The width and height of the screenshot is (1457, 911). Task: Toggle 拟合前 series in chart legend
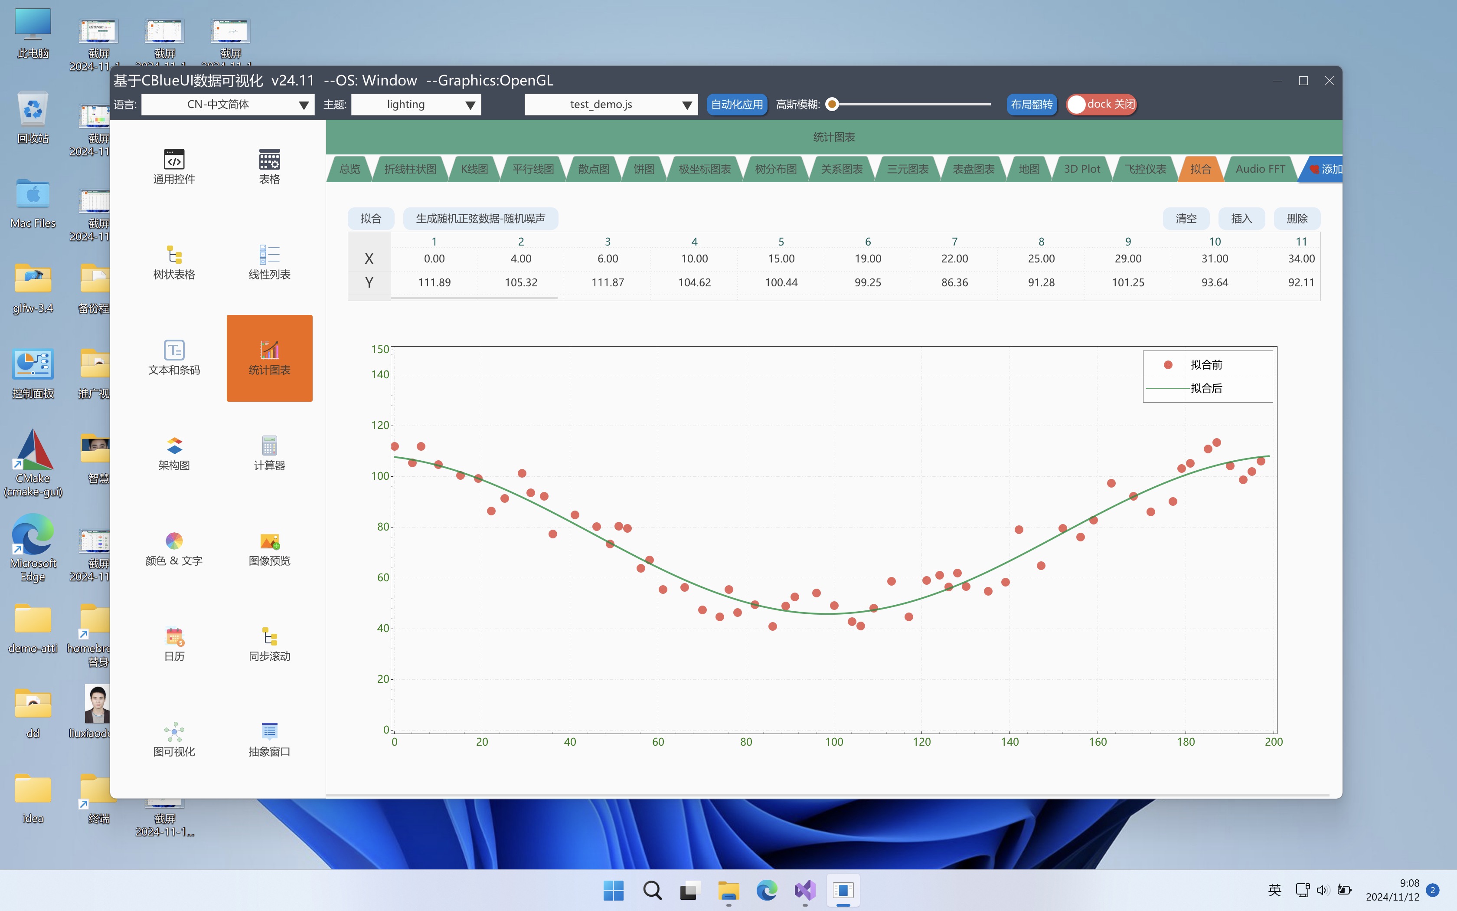(x=1205, y=365)
